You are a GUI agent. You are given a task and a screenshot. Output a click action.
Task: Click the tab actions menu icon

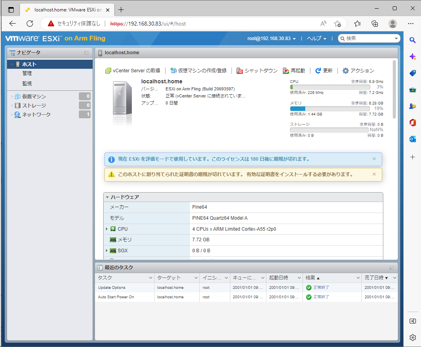[x=11, y=10]
